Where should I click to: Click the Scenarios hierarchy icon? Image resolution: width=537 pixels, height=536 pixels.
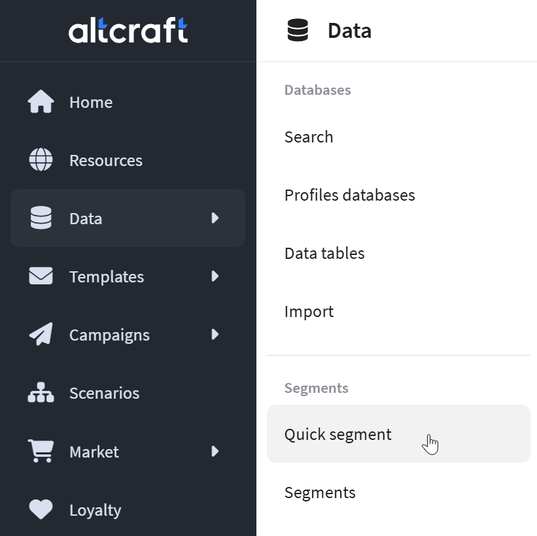tap(41, 392)
